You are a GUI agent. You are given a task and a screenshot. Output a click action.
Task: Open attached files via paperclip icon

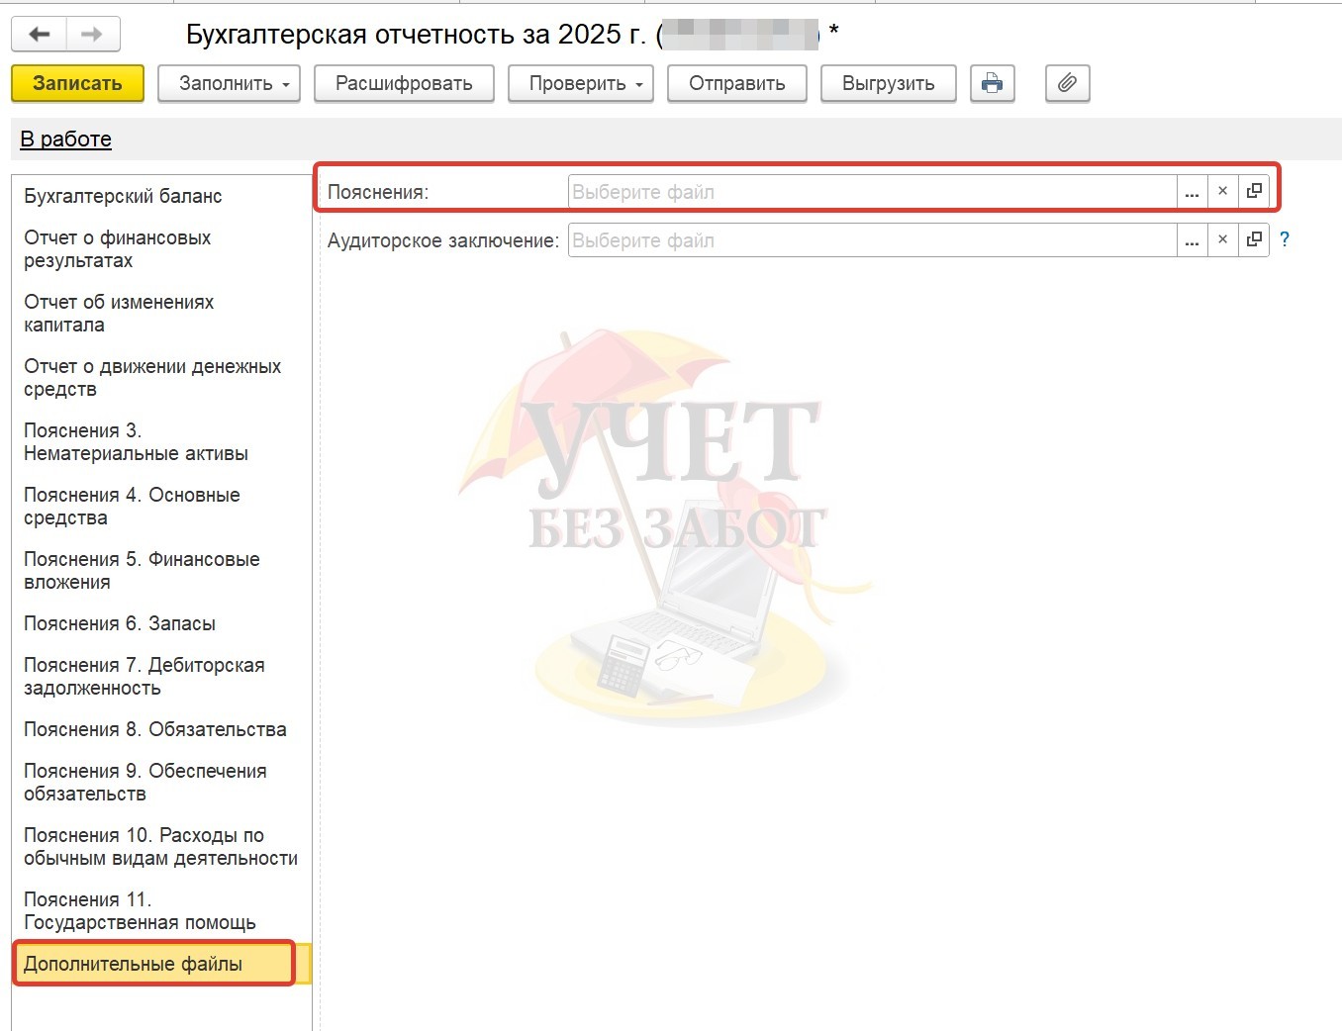tap(1067, 84)
